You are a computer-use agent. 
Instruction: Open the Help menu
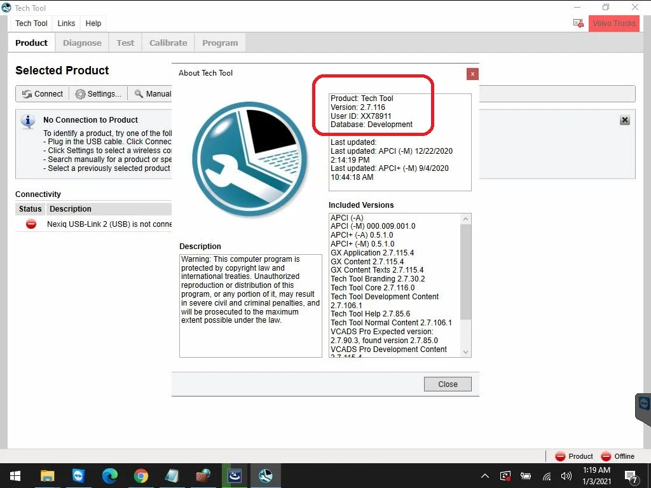click(x=93, y=24)
